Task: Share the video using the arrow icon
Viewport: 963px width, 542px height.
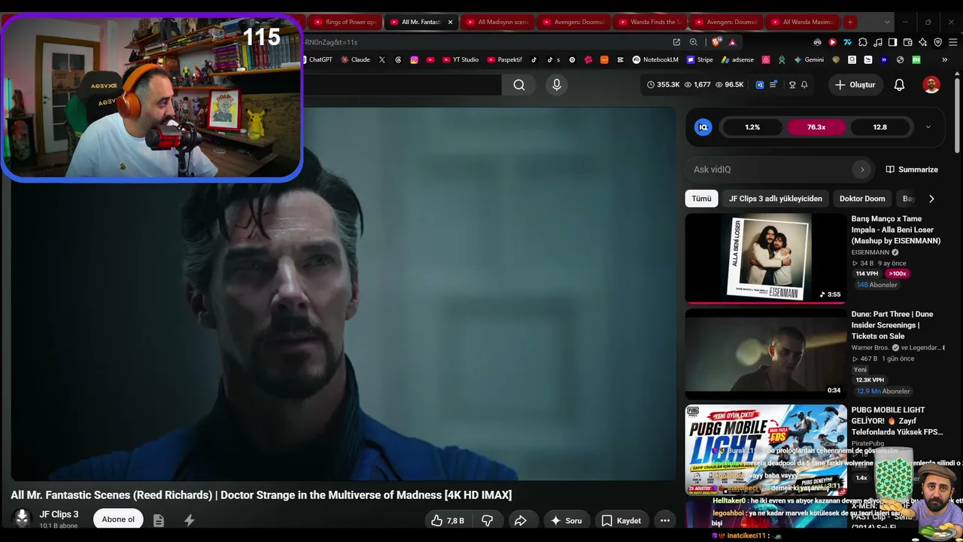Action: [x=520, y=520]
